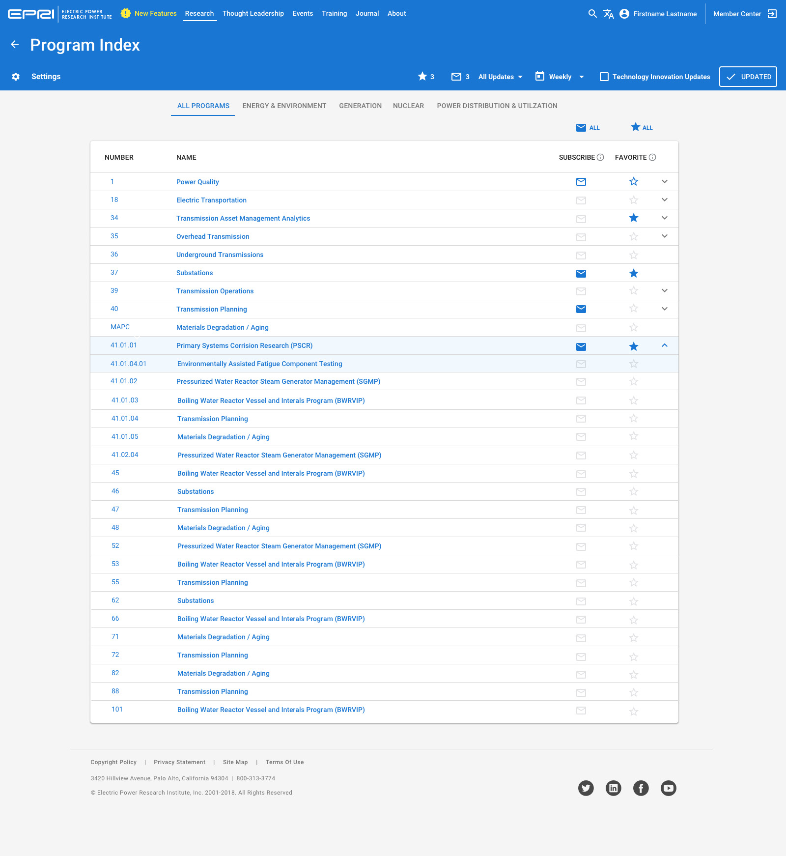The width and height of the screenshot is (786, 856).
Task: Expand Power Quality row chevron
Action: [x=665, y=181]
